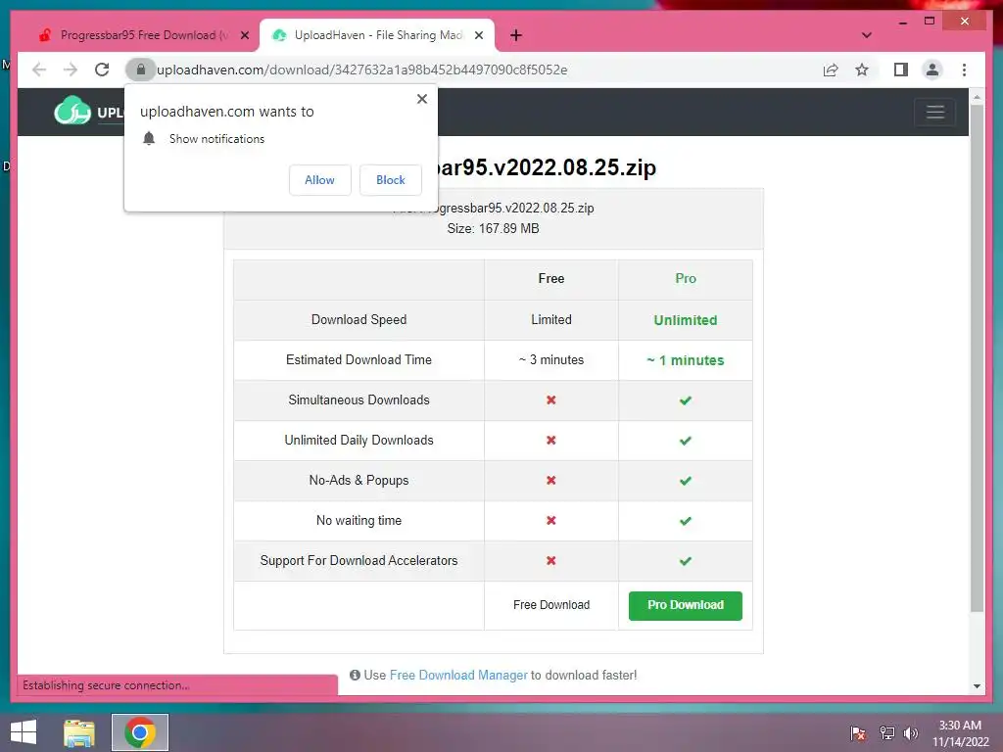Click the Chrome taskbar icon

140,732
